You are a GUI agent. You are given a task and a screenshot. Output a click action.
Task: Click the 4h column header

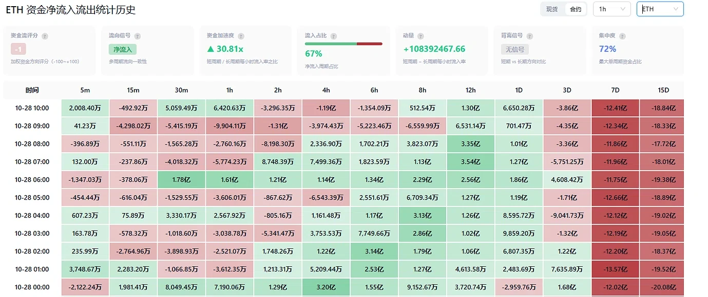[326, 90]
